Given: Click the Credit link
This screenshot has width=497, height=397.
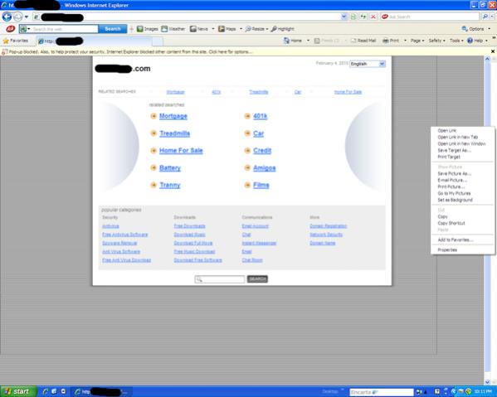Looking at the screenshot, I should pos(262,151).
